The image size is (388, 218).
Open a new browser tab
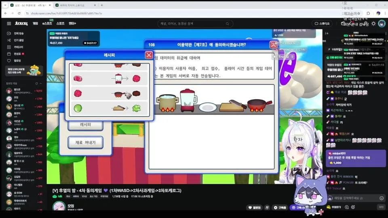coord(102,5)
